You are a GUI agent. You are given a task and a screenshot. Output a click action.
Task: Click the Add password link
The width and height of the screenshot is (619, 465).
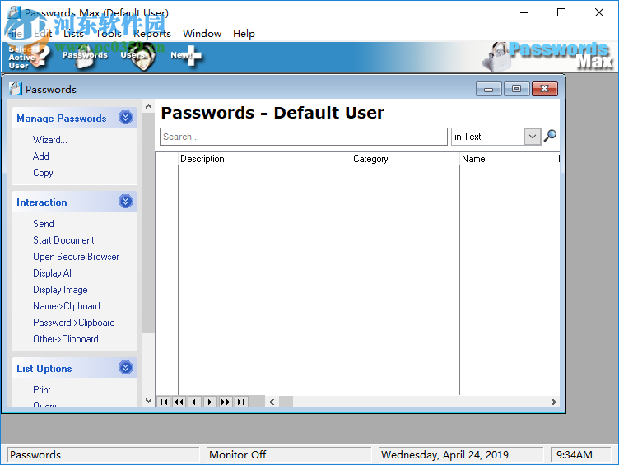(40, 156)
